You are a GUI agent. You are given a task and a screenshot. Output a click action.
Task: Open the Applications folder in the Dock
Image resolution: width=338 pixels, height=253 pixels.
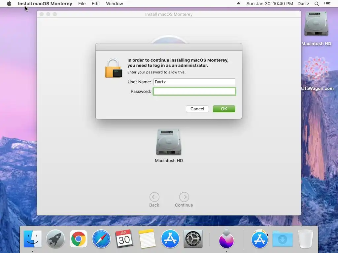tap(259, 239)
